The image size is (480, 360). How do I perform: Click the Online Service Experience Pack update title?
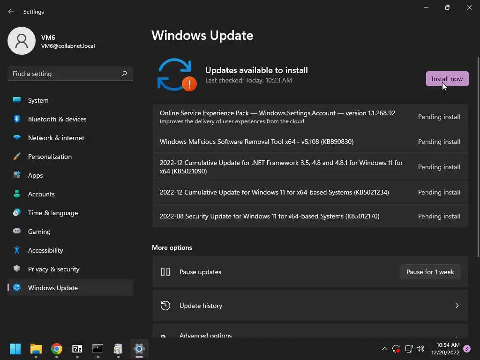(277, 113)
